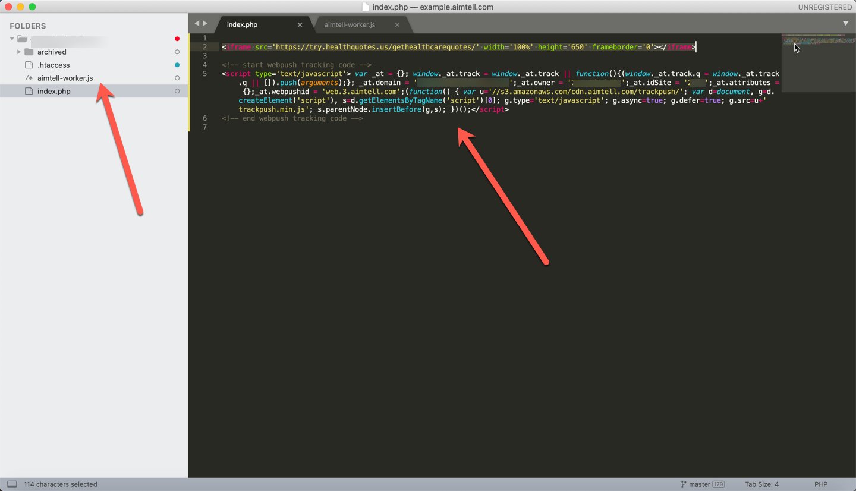Expand the archived folder tree arrow
Image resolution: width=856 pixels, height=491 pixels.
point(19,52)
